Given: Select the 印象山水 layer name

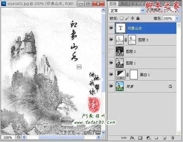Looking at the screenshot, I should click(135, 28).
